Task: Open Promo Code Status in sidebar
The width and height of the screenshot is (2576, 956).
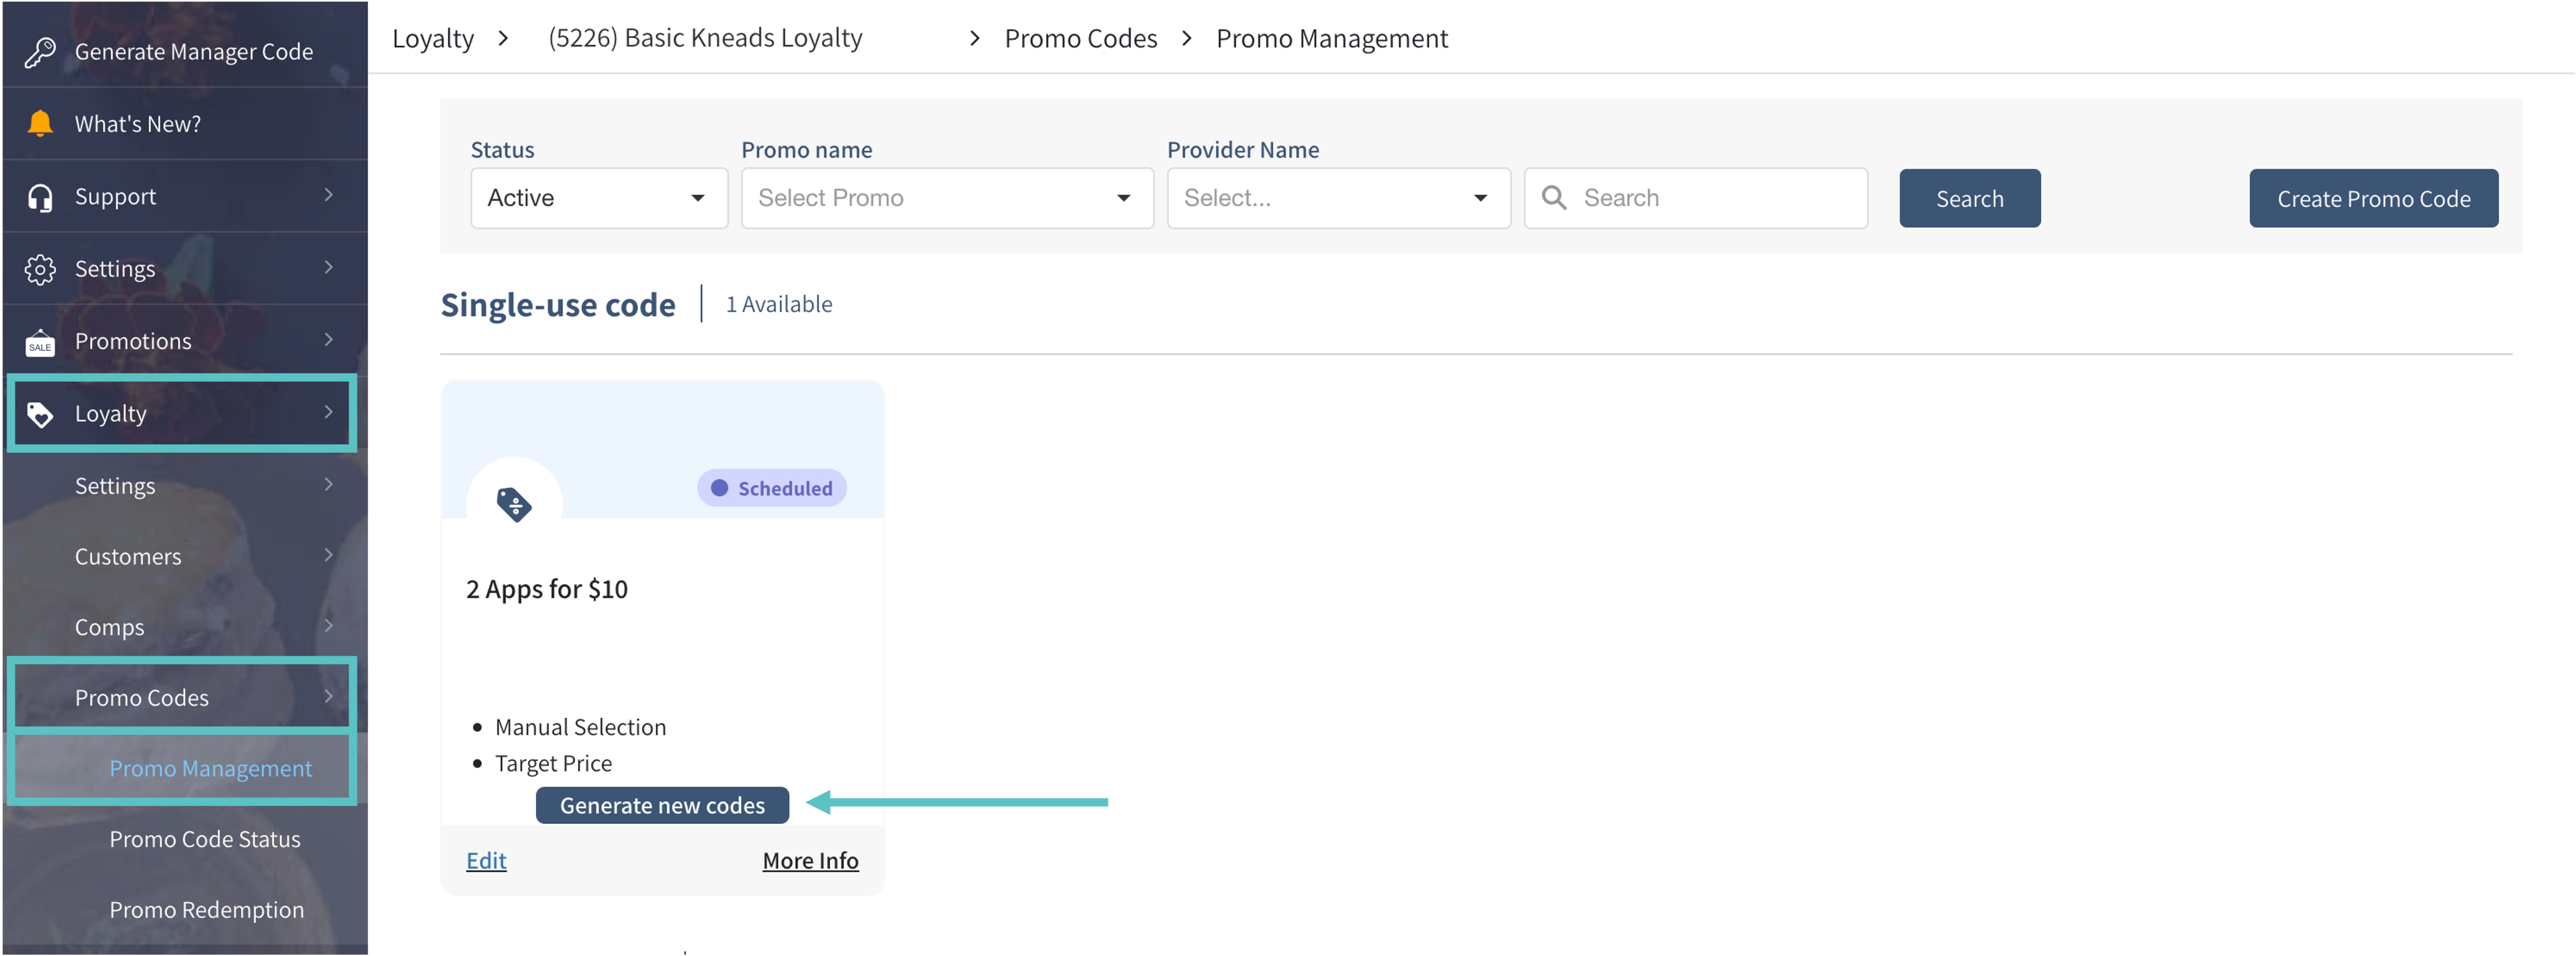Action: 205,839
